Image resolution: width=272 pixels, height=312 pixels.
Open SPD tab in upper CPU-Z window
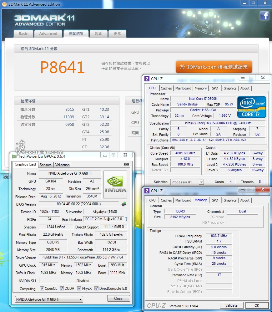215,88
